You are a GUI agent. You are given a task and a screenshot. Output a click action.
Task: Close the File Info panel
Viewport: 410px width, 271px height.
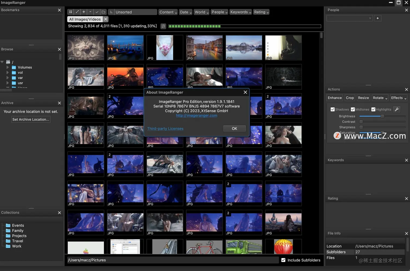point(406,234)
